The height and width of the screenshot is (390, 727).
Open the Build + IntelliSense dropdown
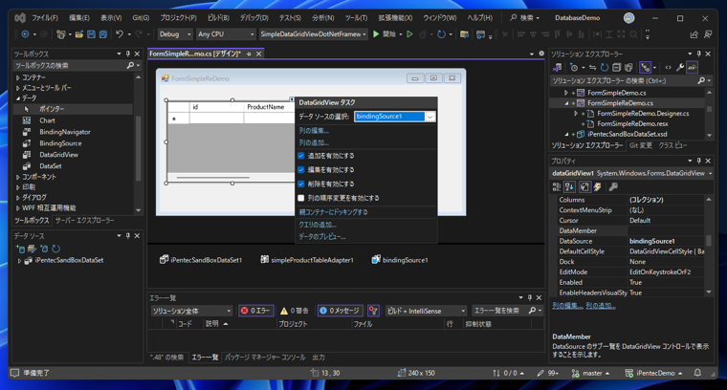[426, 311]
